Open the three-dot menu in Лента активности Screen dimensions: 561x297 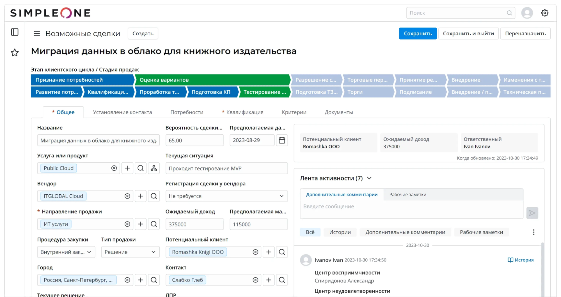click(533, 232)
